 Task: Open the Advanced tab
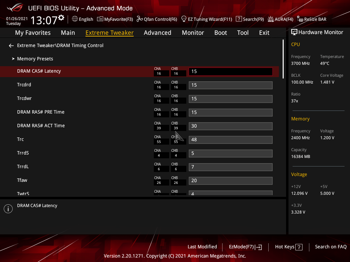coord(158,33)
